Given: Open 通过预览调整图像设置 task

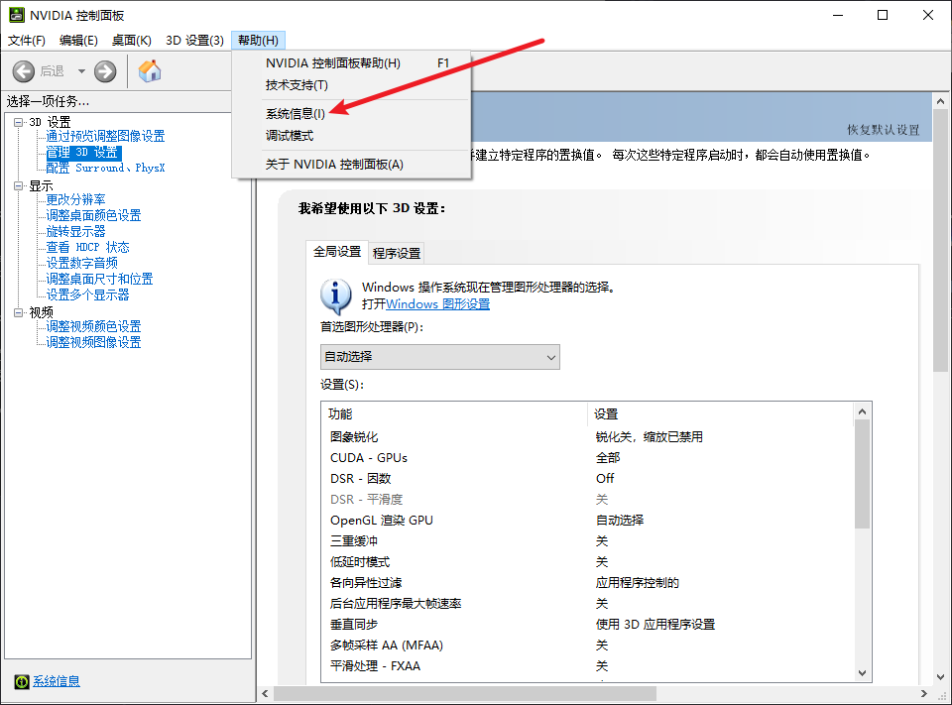Looking at the screenshot, I should click(106, 136).
